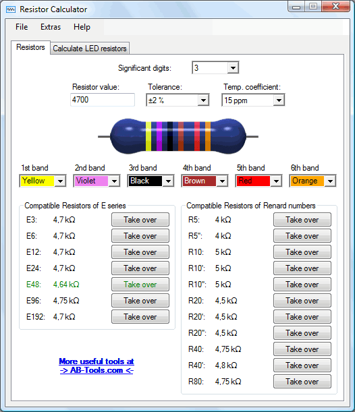Open the 3rd band Black dropdown
This screenshot has height=412, width=355.
[168, 181]
